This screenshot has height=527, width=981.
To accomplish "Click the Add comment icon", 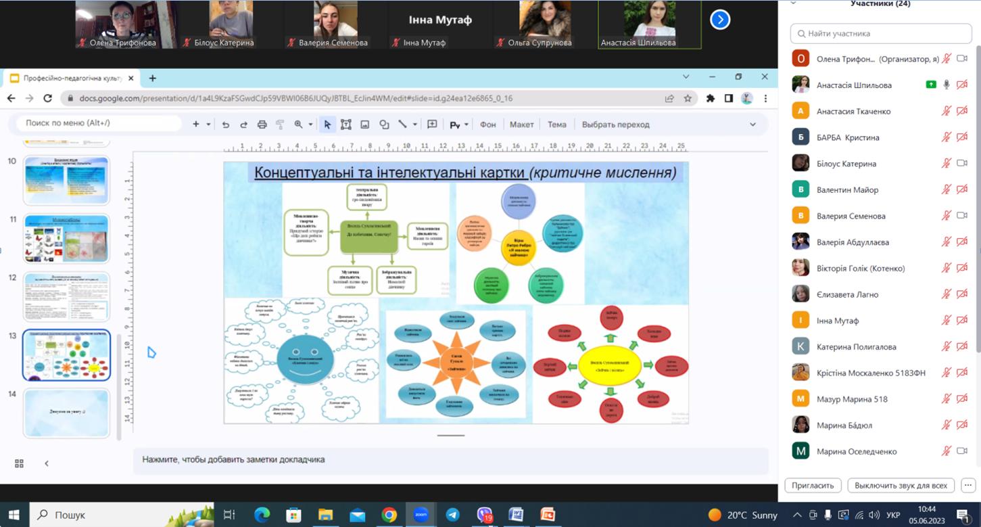I will pos(433,124).
